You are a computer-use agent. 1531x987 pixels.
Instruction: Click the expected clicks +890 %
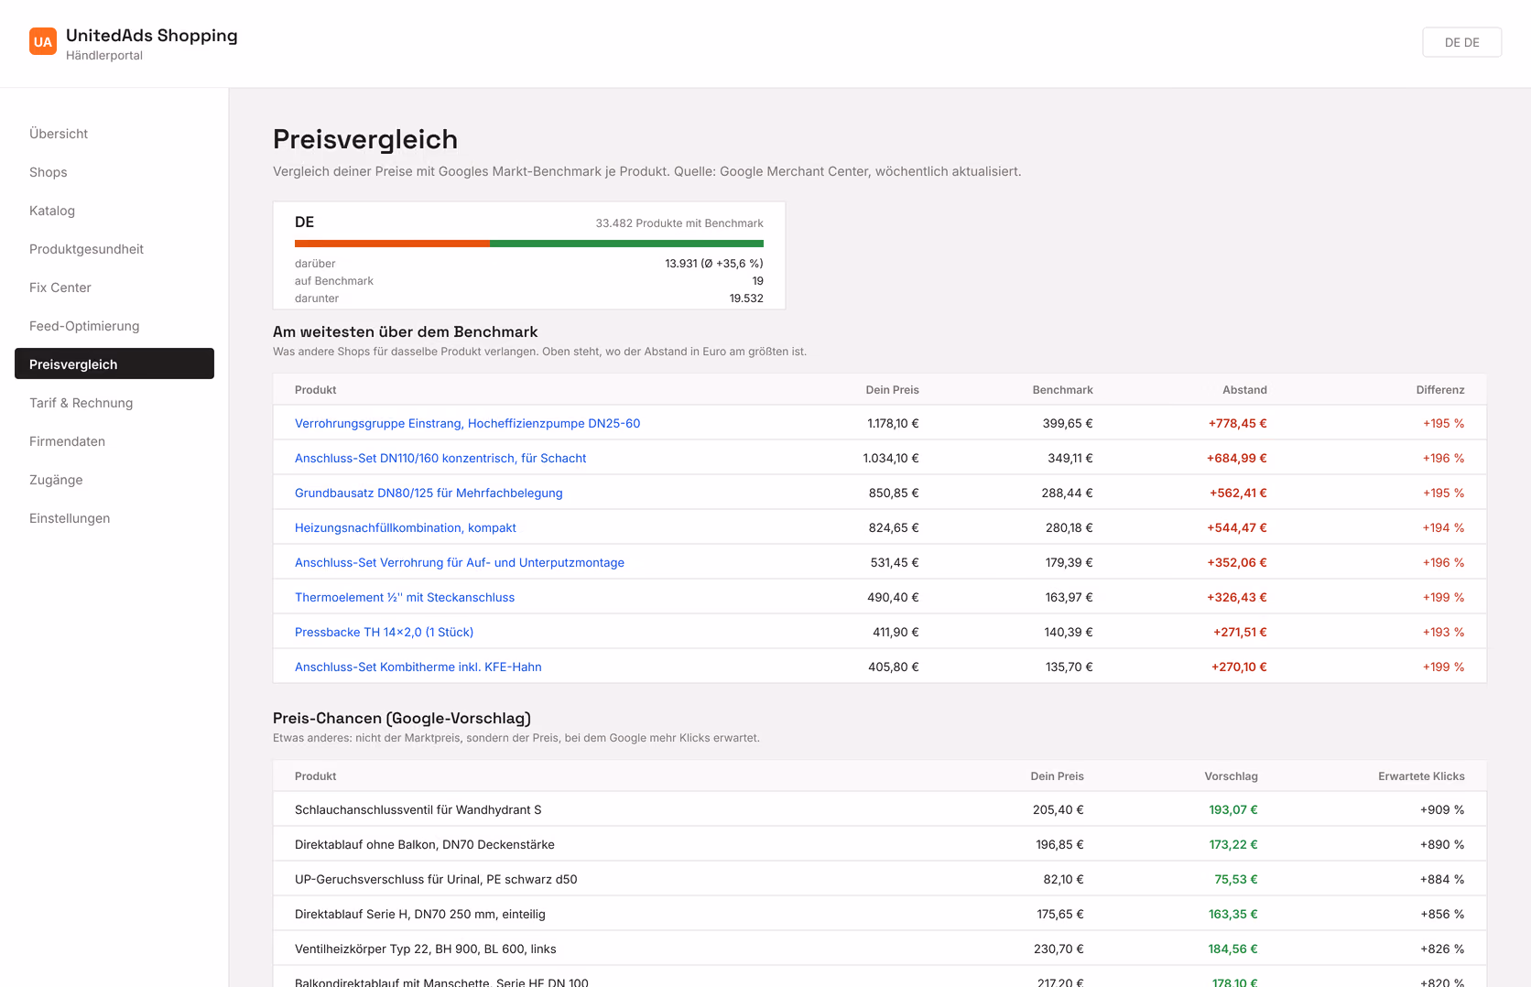point(1442,844)
